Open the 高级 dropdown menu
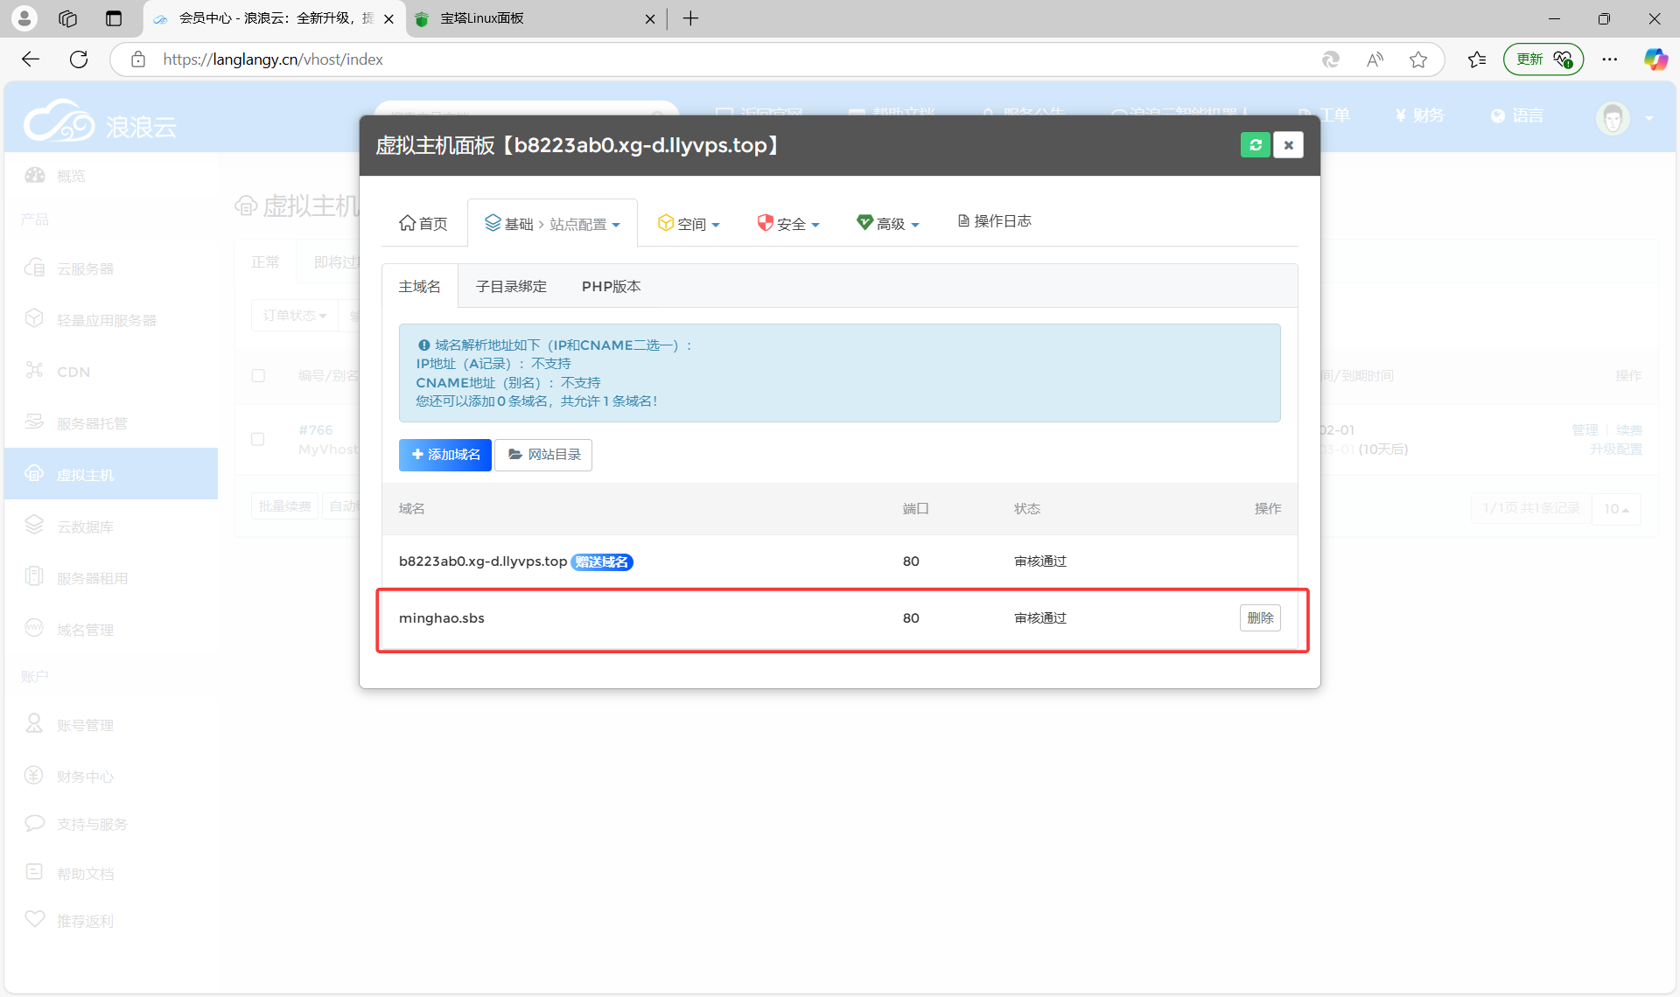The width and height of the screenshot is (1680, 997). click(x=888, y=224)
